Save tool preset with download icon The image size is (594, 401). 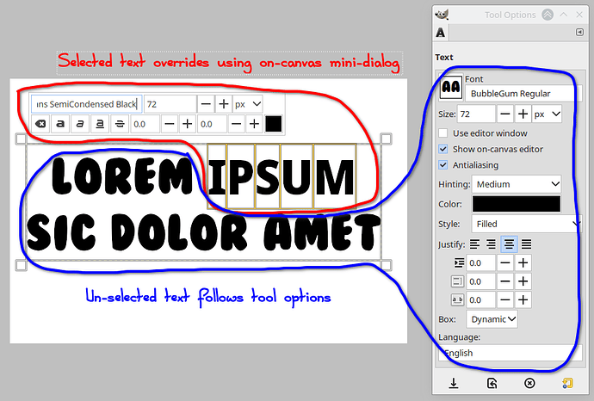pos(454,383)
